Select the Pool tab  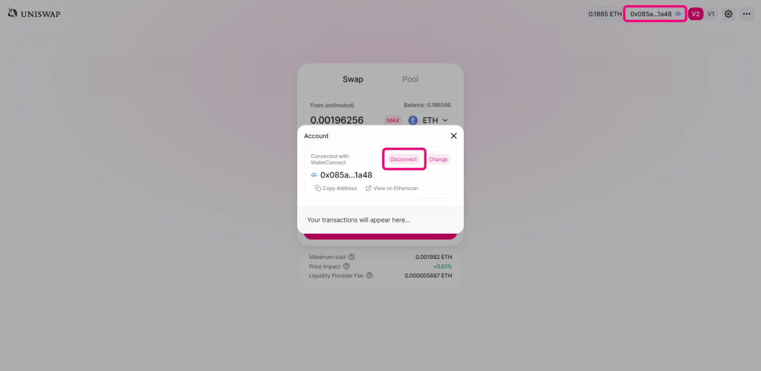point(410,79)
